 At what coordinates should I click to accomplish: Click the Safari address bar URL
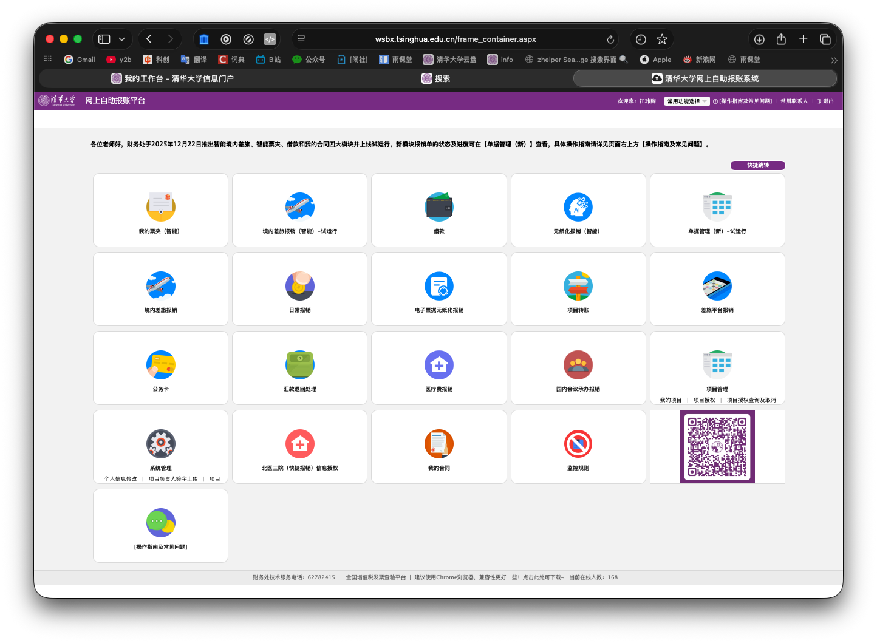456,39
